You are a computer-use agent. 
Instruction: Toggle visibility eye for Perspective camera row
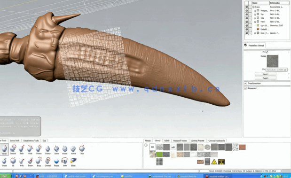247,11
